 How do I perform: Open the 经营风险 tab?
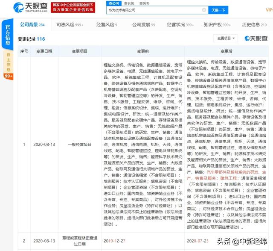point(107,25)
